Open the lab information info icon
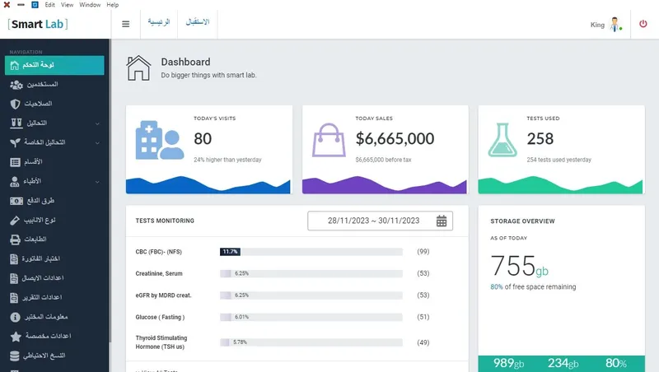The width and height of the screenshot is (659, 372). click(15, 317)
